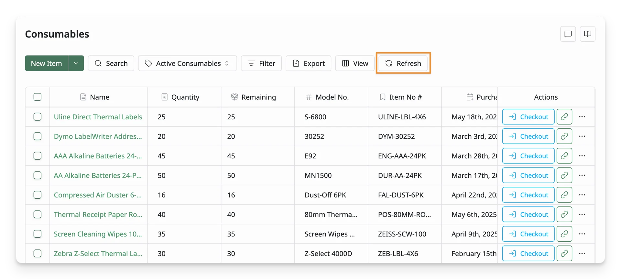Screen dimensions: 621x279
Task: Copy link for Compressed Air Duster row
Action: [x=564, y=195]
